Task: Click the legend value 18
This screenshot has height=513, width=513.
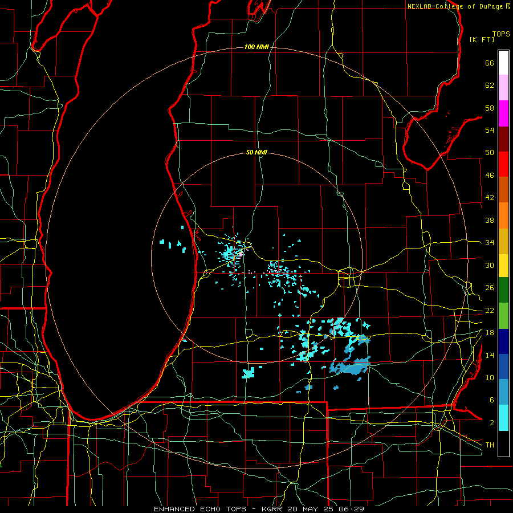Action: (x=490, y=333)
